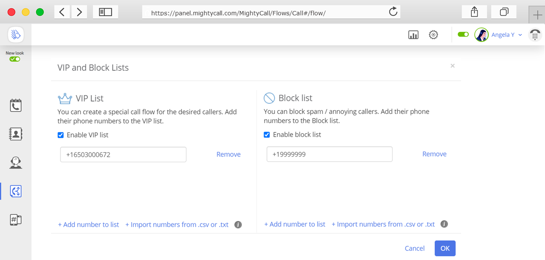Image resolution: width=545 pixels, height=260 pixels.
Task: Go back using browser back arrow
Action: point(62,12)
